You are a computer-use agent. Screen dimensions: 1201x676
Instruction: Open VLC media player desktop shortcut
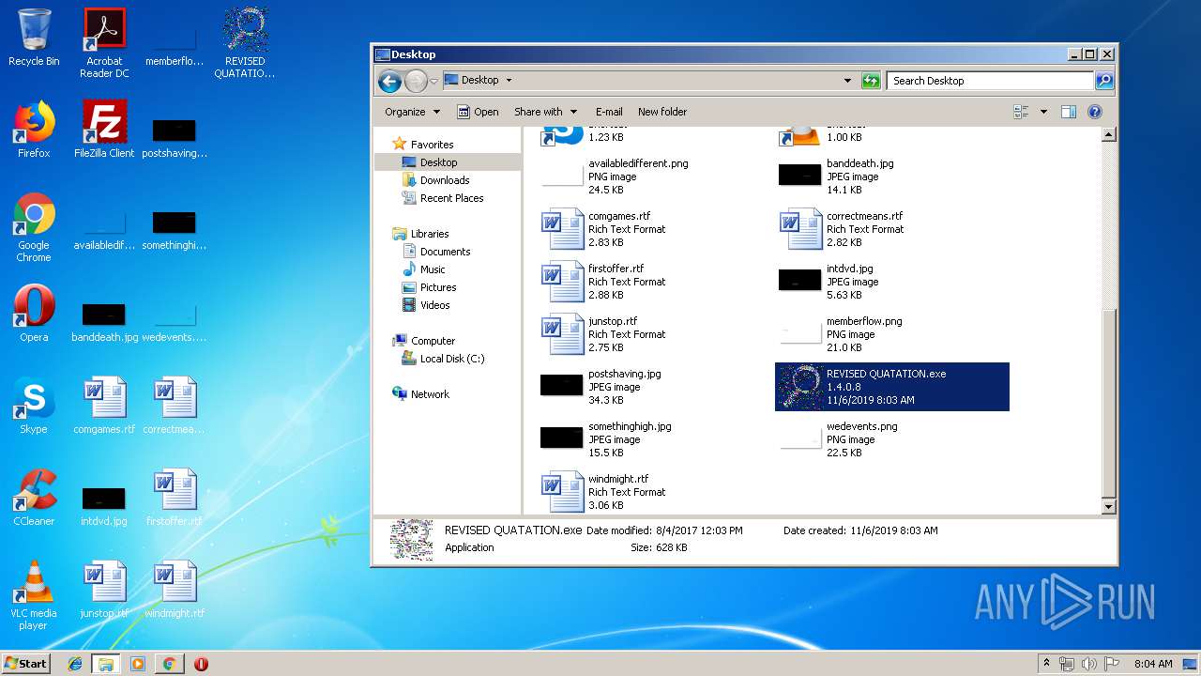[x=34, y=595]
